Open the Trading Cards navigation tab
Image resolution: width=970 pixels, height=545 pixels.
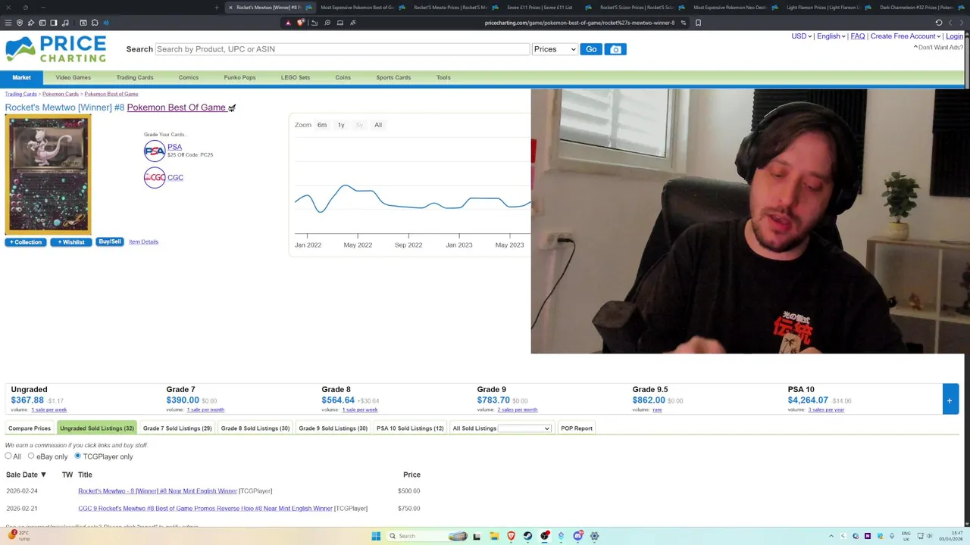(x=135, y=77)
